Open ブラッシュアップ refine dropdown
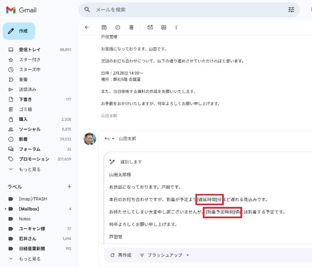Image resolution: width=312 pixels, height=267 pixels. 164,255
